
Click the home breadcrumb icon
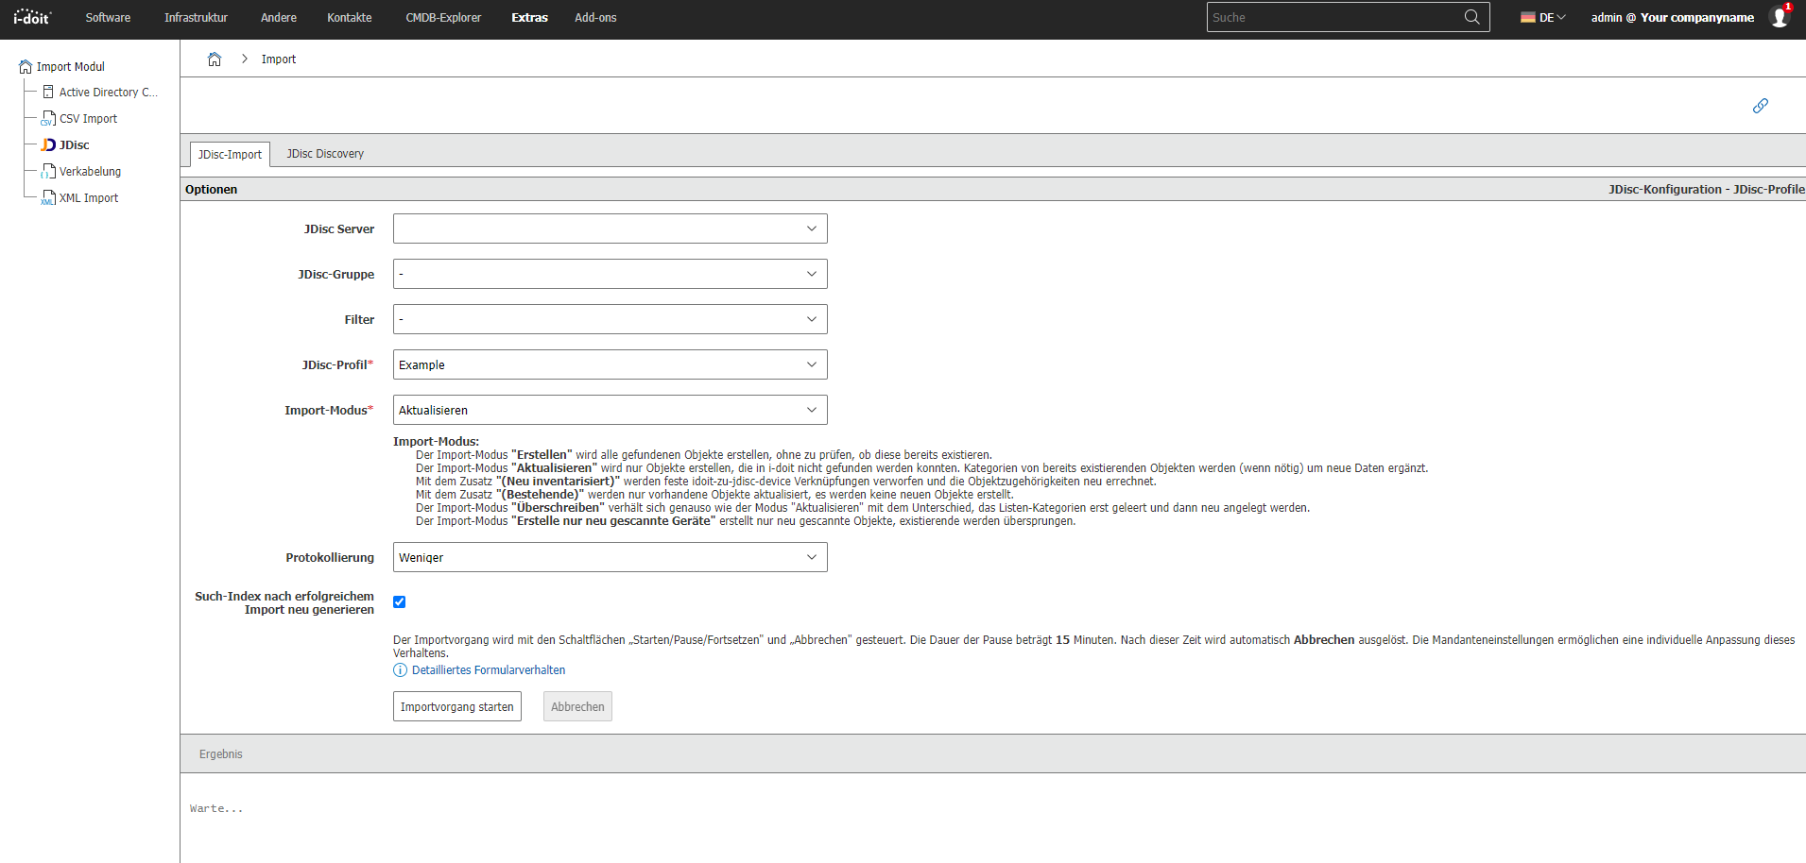tap(215, 59)
